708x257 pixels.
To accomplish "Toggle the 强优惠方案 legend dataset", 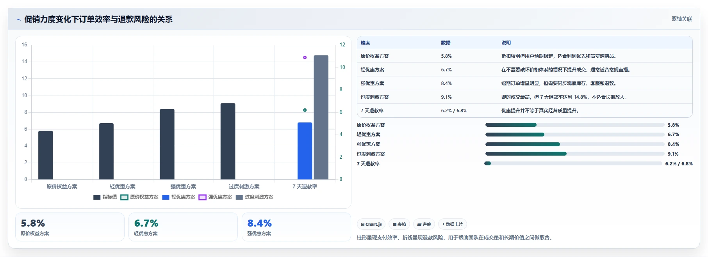I will click(215, 197).
